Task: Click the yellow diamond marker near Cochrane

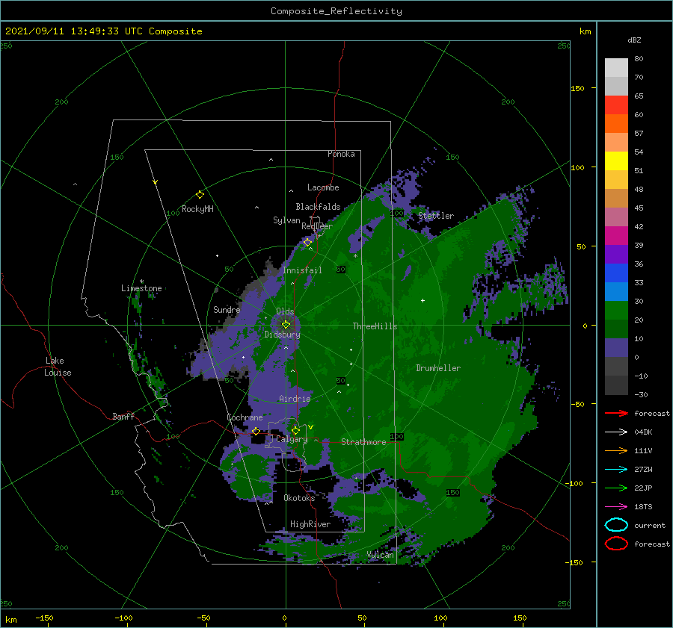Action: 256,431
